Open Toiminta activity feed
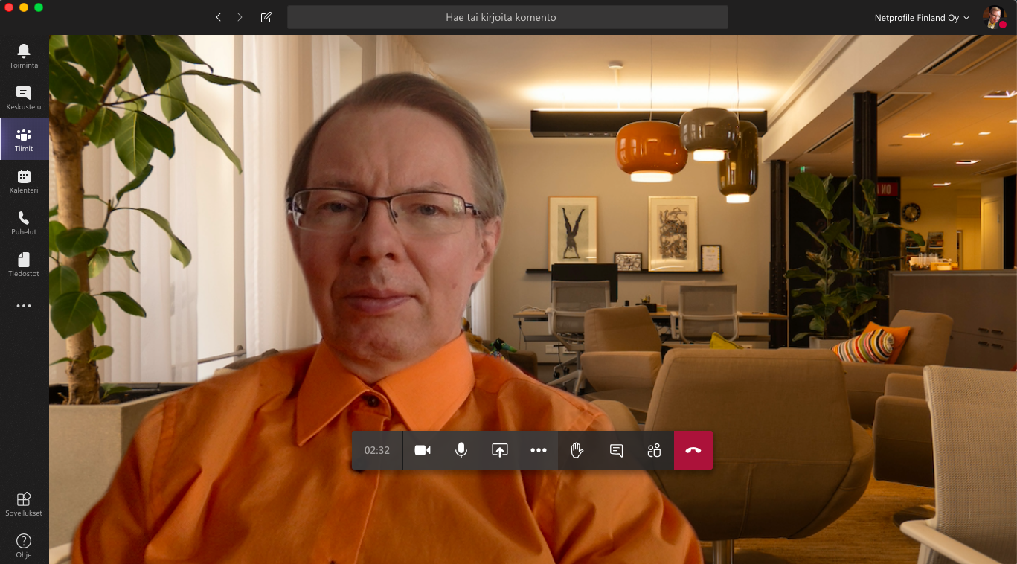 click(24, 56)
